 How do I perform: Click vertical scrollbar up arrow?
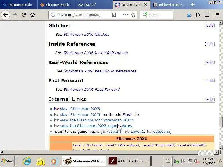pyautogui.click(x=220, y=23)
